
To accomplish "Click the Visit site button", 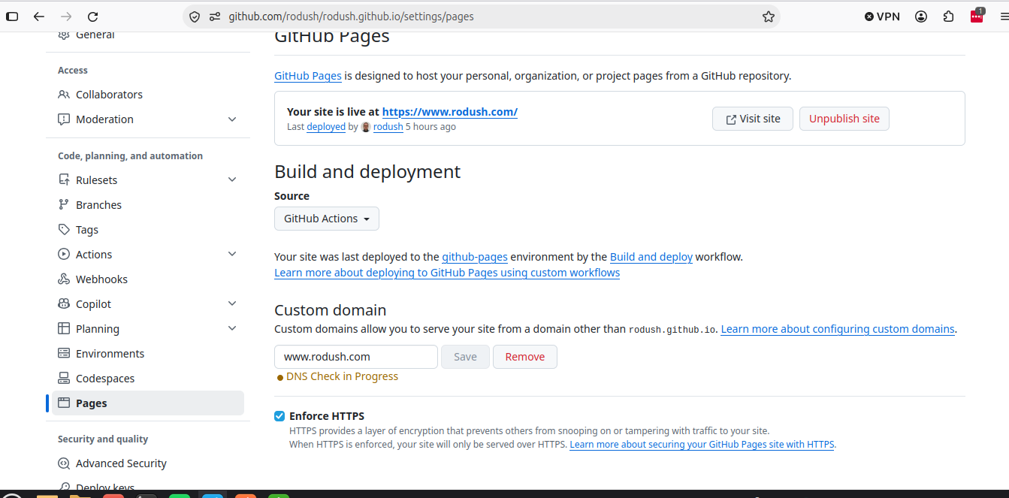I will (x=753, y=119).
